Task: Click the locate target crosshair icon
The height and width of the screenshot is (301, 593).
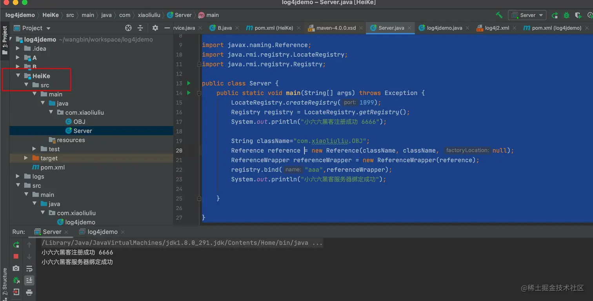Action: point(128,28)
